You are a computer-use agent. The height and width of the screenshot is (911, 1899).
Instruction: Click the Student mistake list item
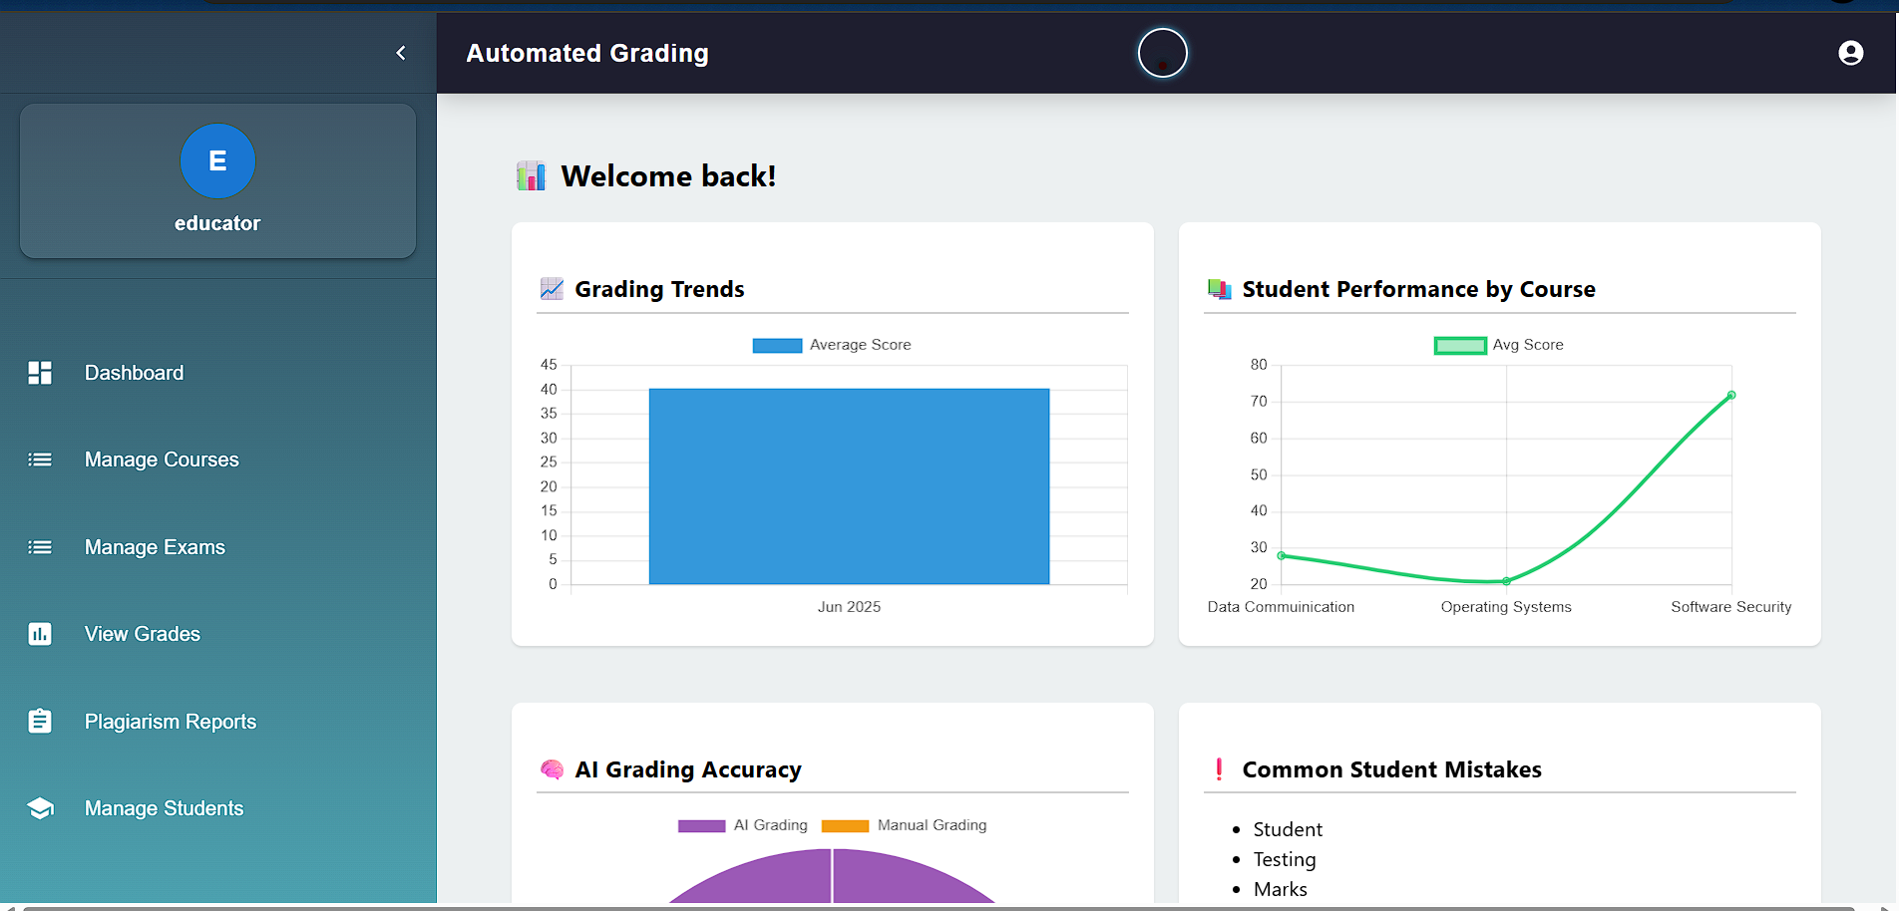coord(1288,829)
